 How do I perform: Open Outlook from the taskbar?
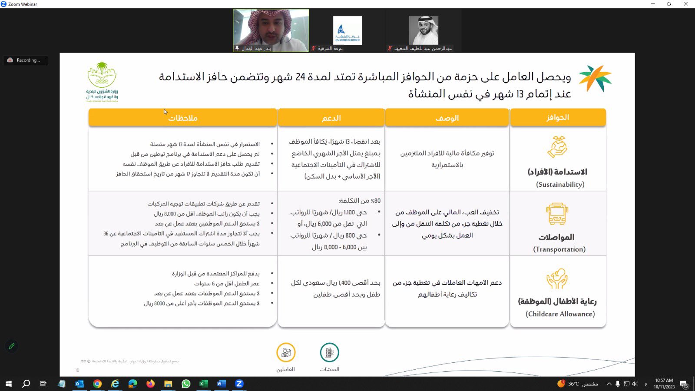point(79,384)
